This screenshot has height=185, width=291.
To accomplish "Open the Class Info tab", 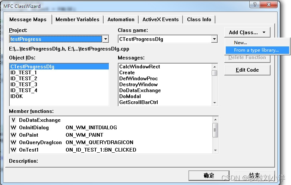I will (x=199, y=19).
